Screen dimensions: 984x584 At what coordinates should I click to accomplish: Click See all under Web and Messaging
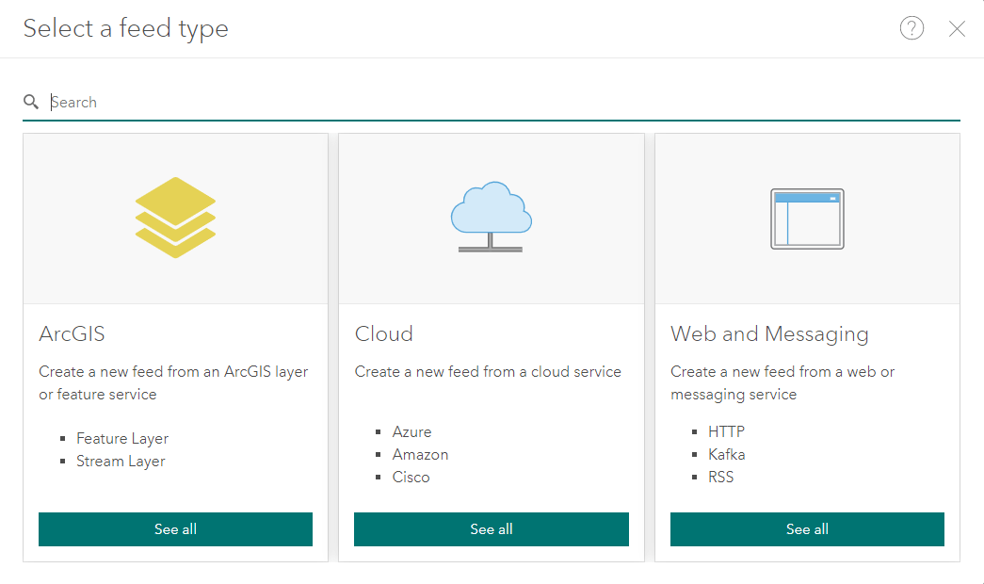pyautogui.click(x=807, y=529)
